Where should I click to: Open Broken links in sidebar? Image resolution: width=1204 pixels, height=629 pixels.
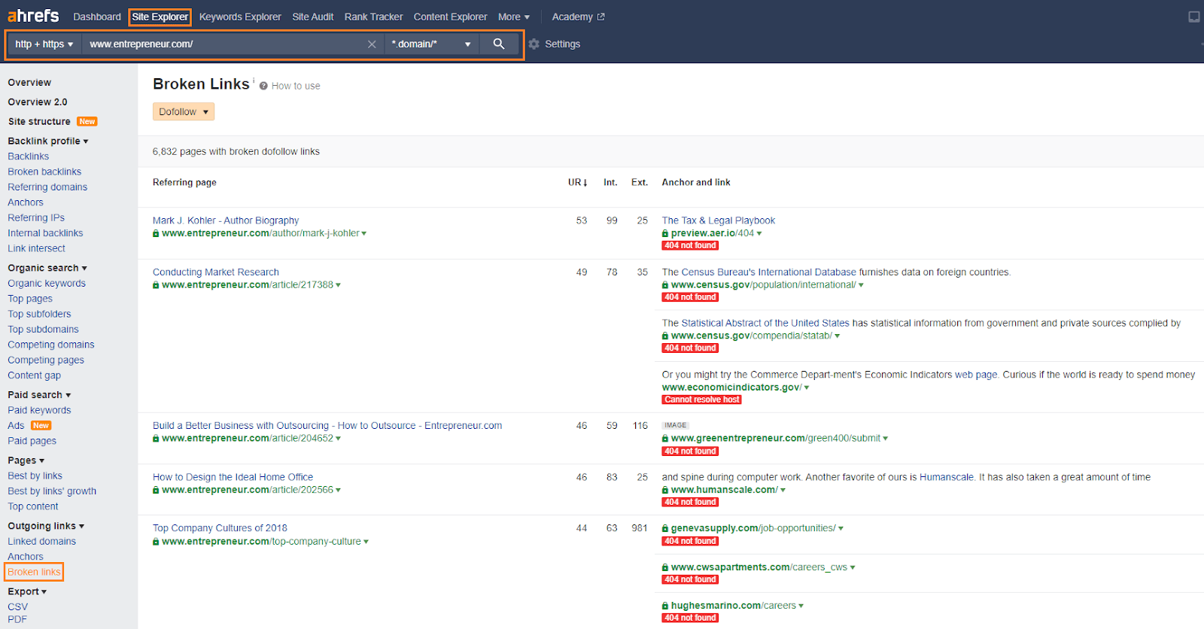point(34,573)
